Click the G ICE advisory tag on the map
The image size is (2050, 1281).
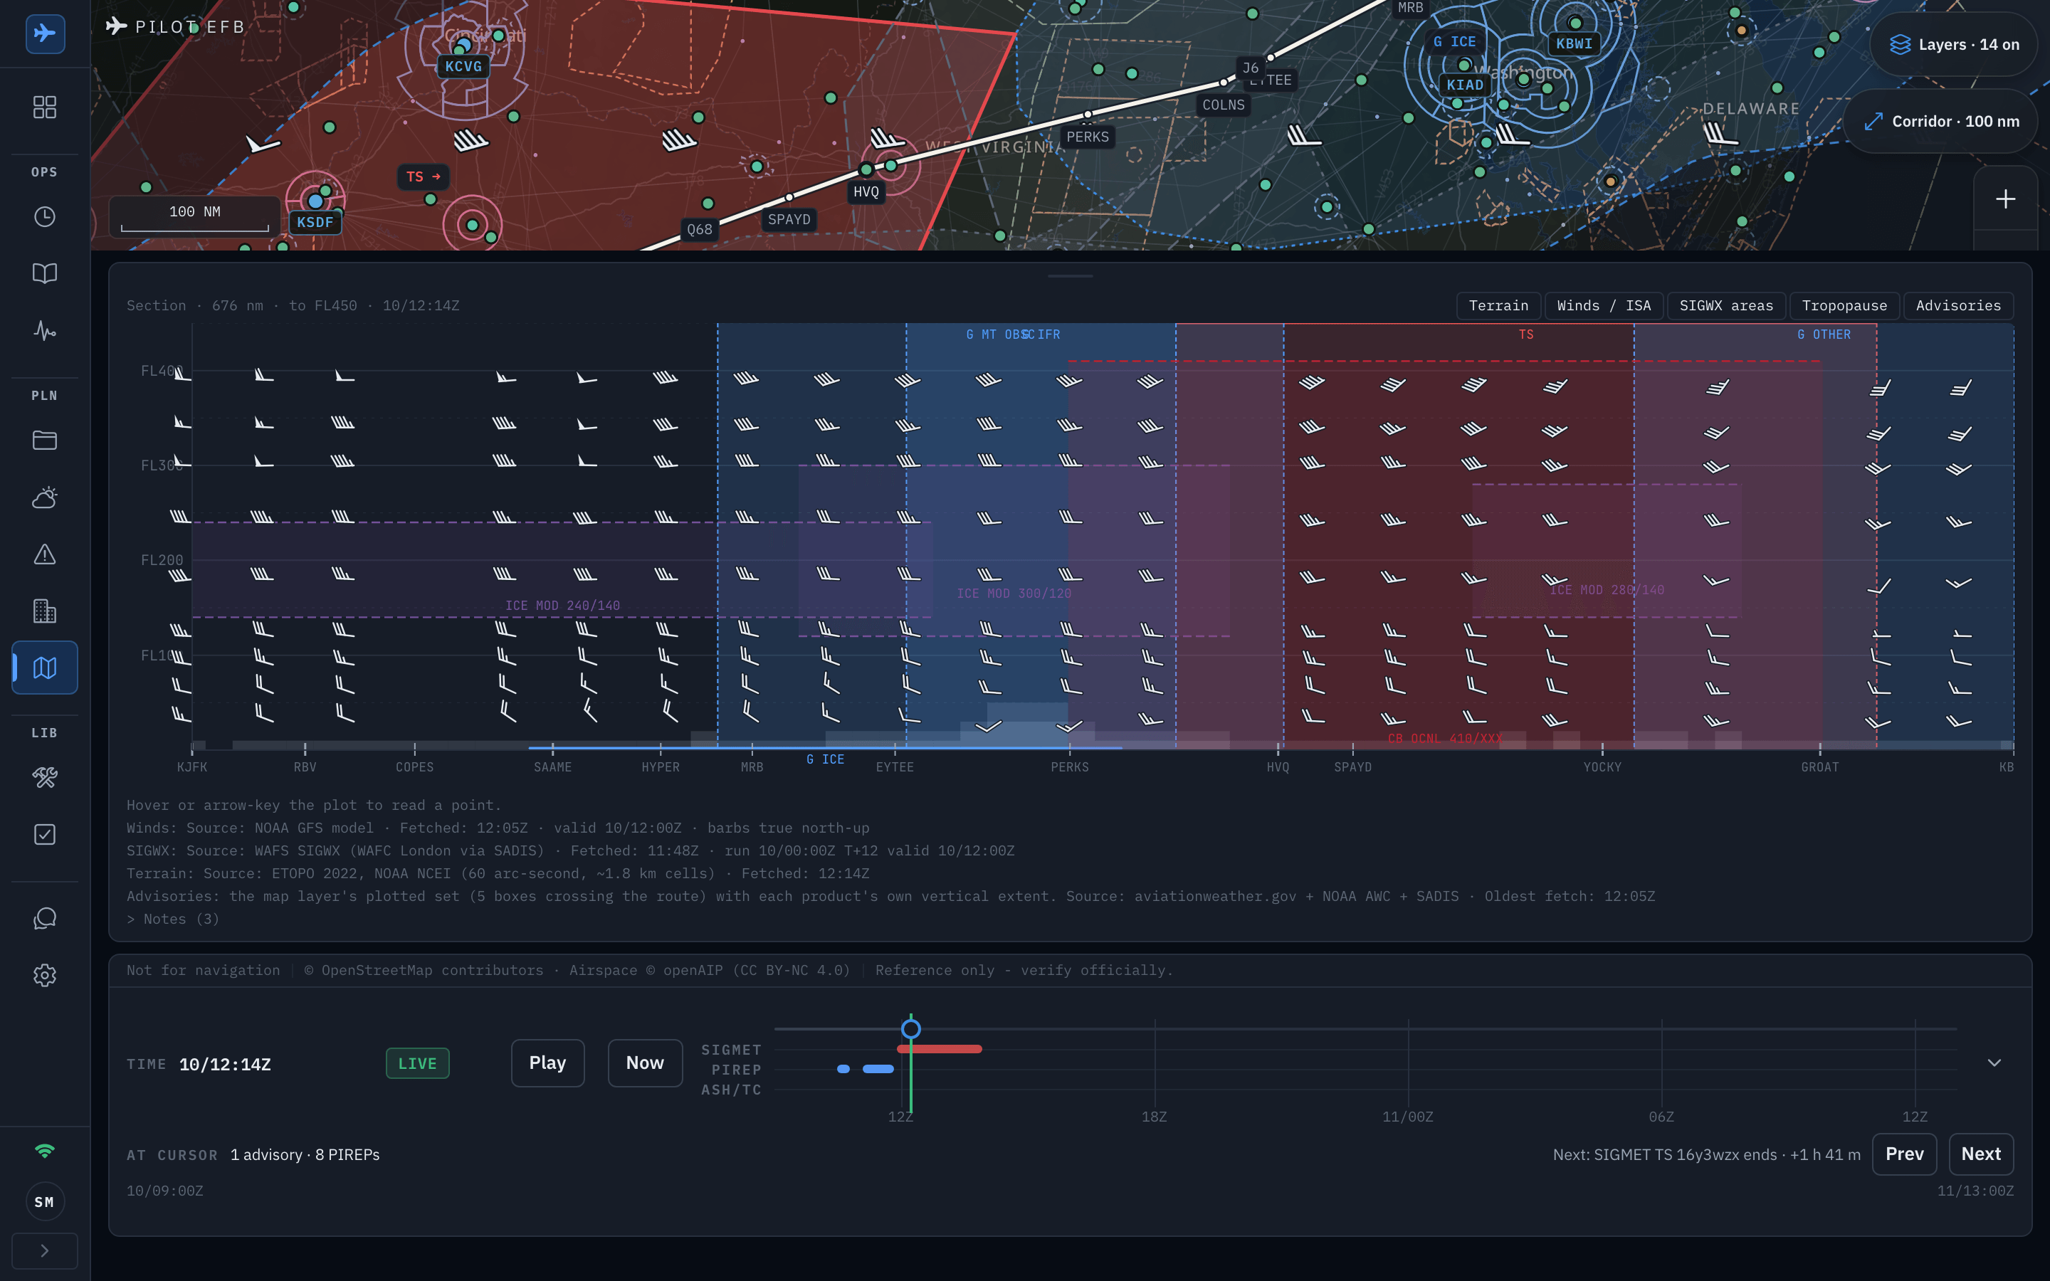[x=1454, y=41]
